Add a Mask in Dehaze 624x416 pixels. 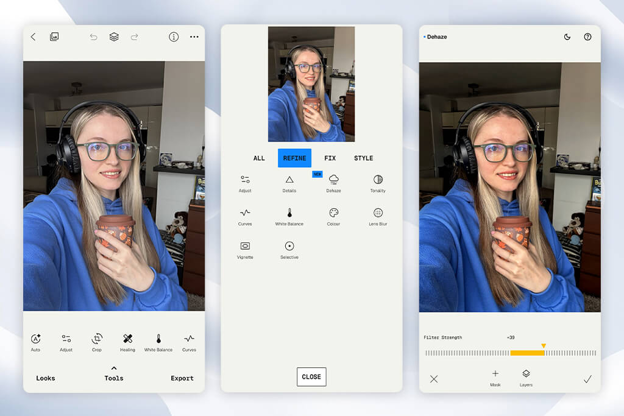coord(495,378)
